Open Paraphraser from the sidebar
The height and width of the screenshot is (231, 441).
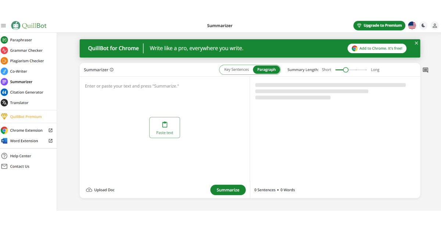[21, 40]
